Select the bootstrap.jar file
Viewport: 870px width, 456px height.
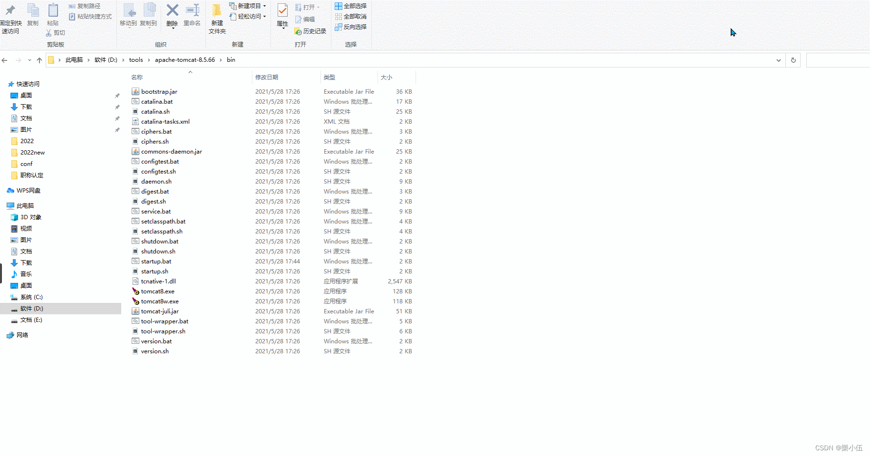click(159, 92)
